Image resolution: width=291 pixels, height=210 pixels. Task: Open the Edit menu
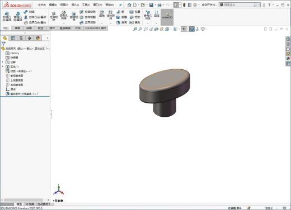pos(53,5)
